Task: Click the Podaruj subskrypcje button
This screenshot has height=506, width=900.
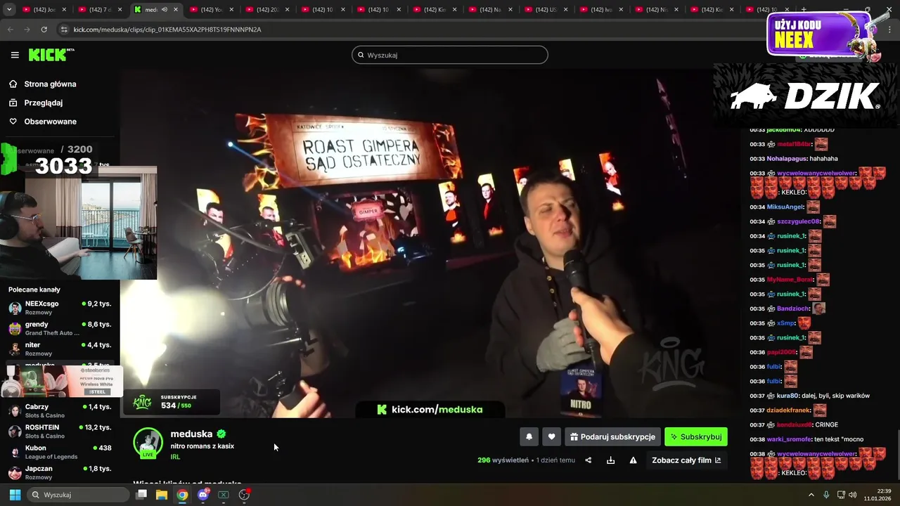Action: coord(612,436)
